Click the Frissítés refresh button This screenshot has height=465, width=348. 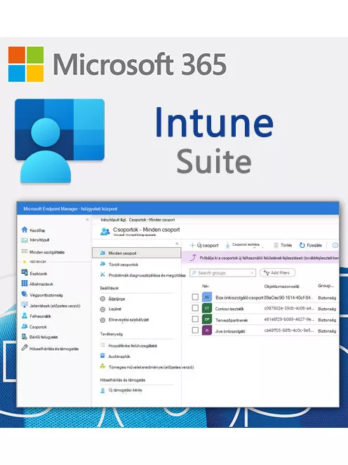point(311,245)
